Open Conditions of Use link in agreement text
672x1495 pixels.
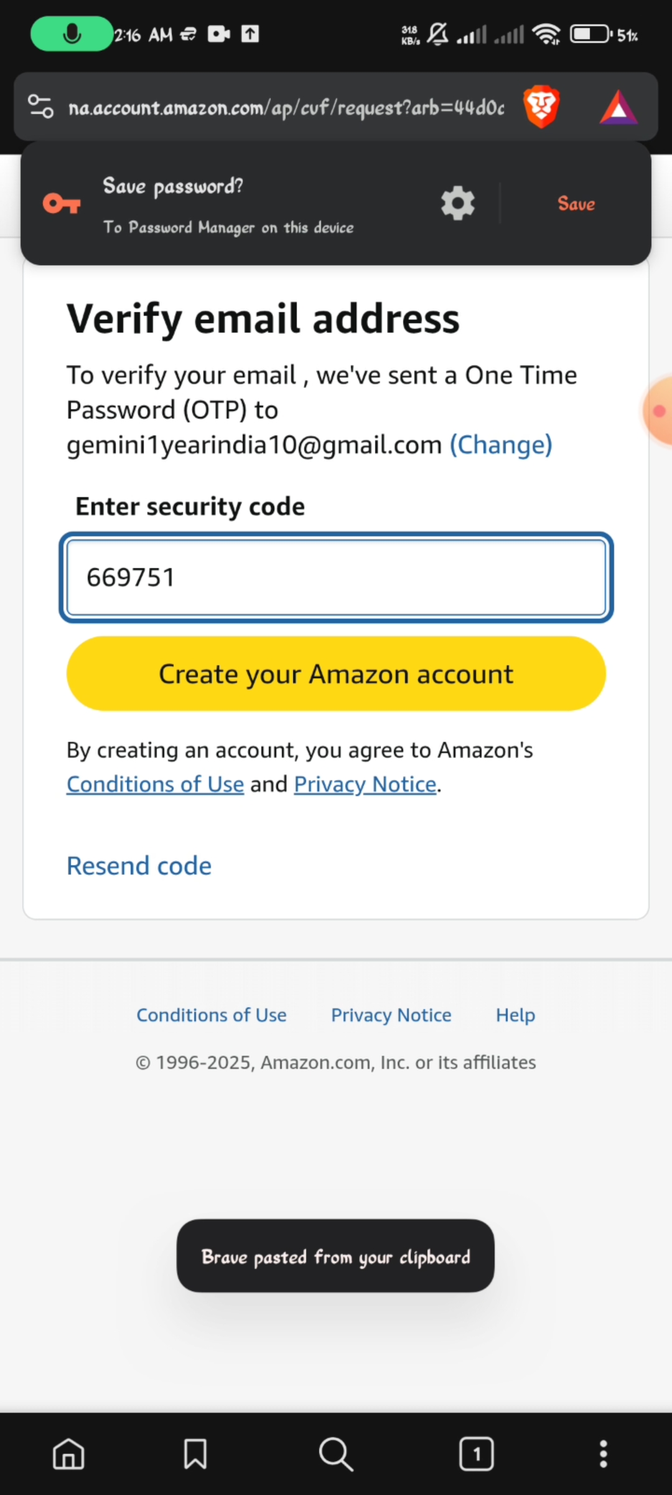coord(155,784)
